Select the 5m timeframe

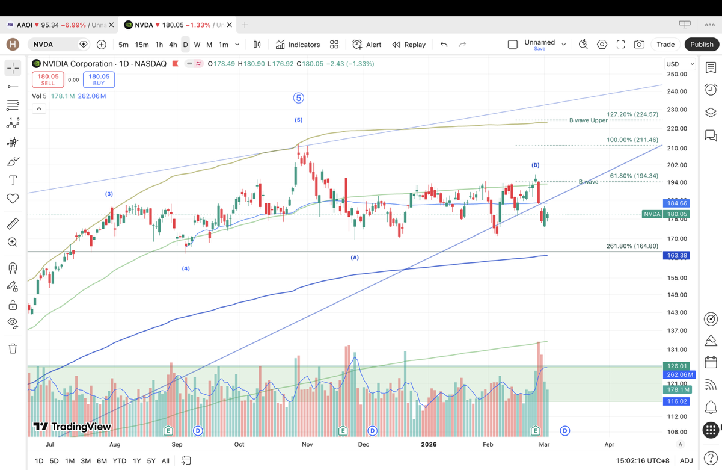pyautogui.click(x=123, y=45)
